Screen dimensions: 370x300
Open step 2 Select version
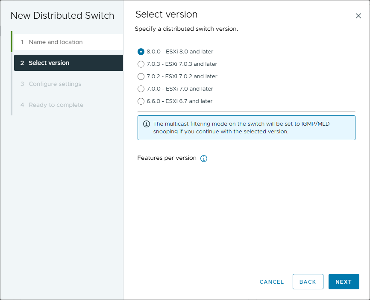49,63
